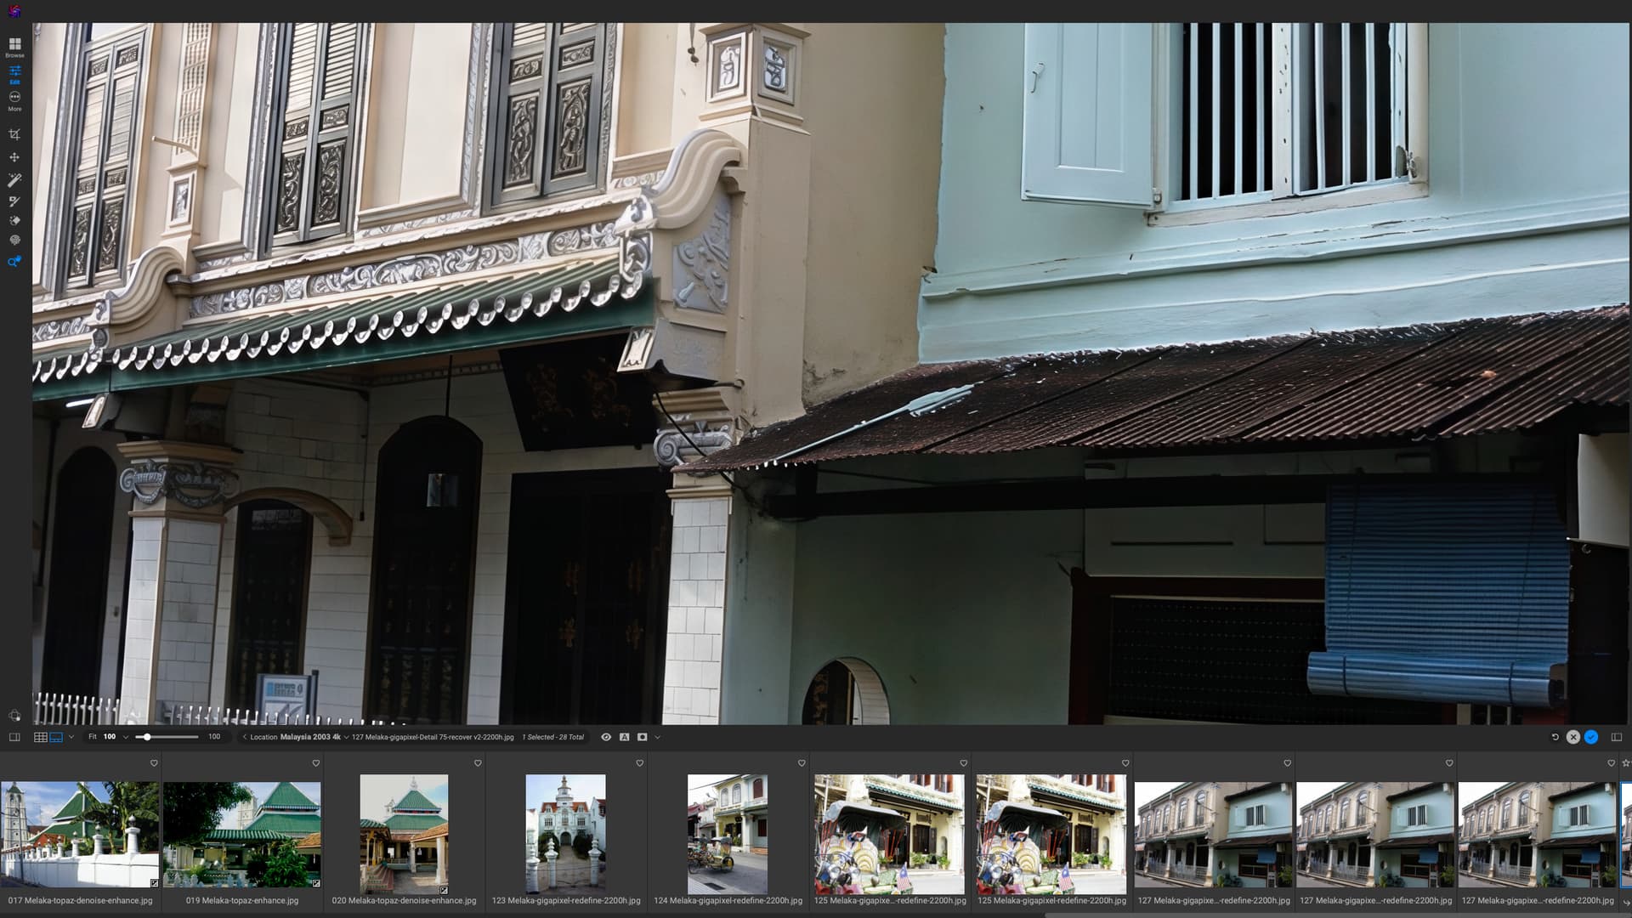The image size is (1632, 918).
Task: Click the blue Done checkmark button
Action: tap(1591, 737)
